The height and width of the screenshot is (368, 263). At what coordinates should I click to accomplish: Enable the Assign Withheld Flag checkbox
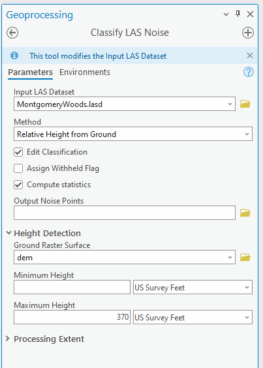[x=18, y=168]
